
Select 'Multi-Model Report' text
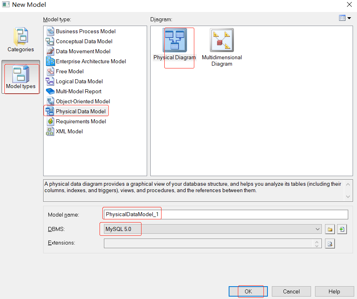coord(78,91)
